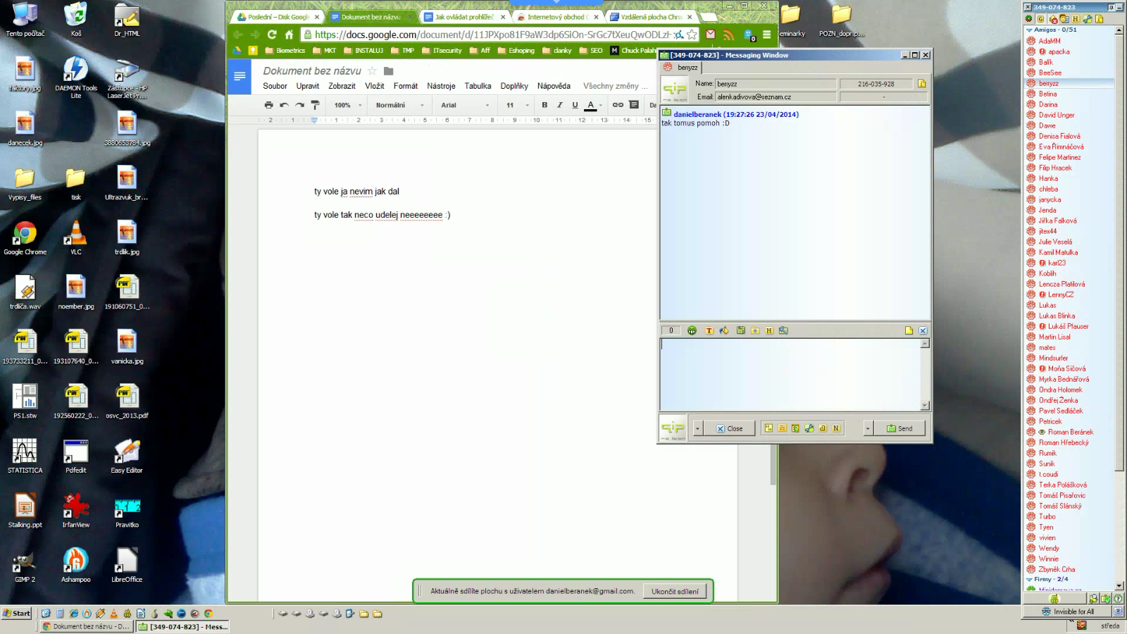1127x634 pixels.
Task: Toggle bold formatting in the document
Action: tap(544, 105)
